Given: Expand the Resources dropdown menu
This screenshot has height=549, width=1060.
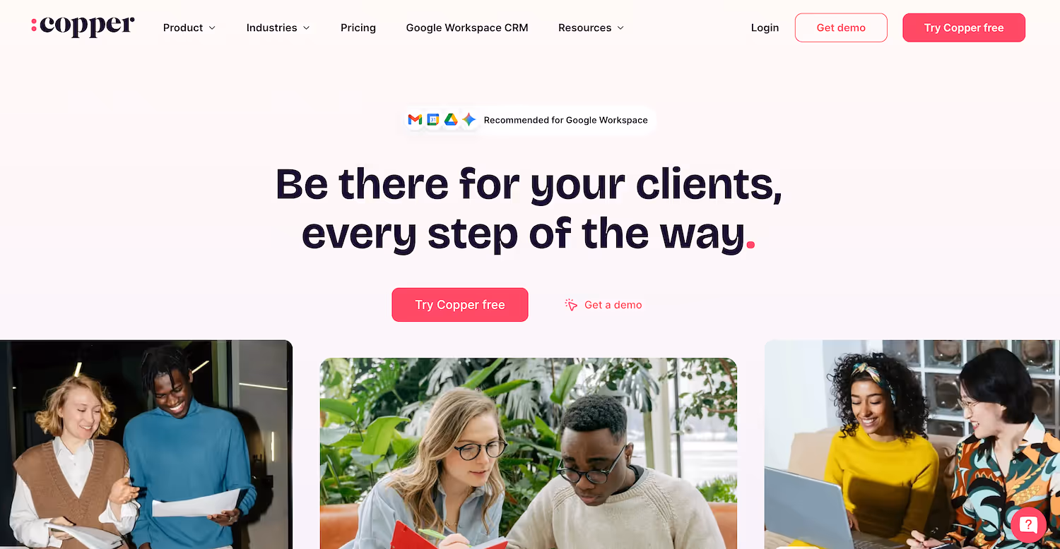Looking at the screenshot, I should point(591,28).
